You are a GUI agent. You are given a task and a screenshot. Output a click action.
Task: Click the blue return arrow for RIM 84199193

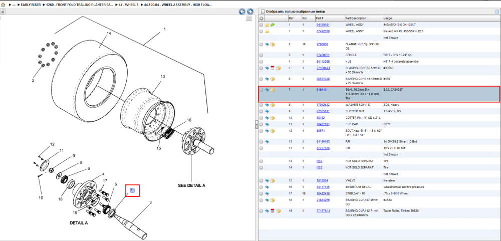pos(267,142)
